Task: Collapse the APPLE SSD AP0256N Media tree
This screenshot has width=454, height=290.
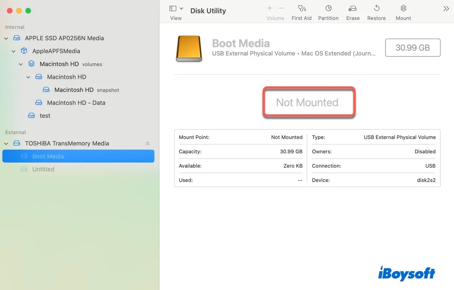Action: 6,38
